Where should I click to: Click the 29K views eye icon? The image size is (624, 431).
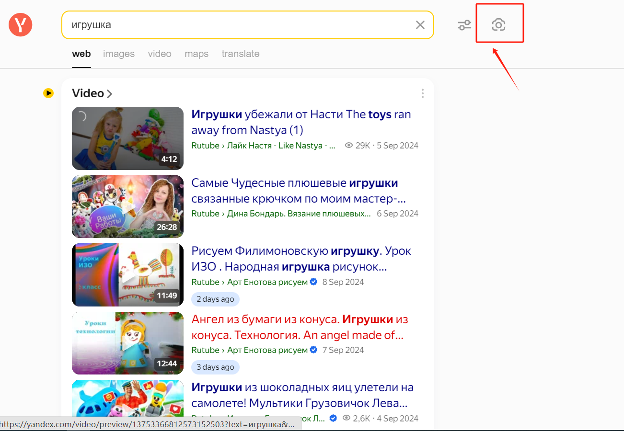pos(349,146)
